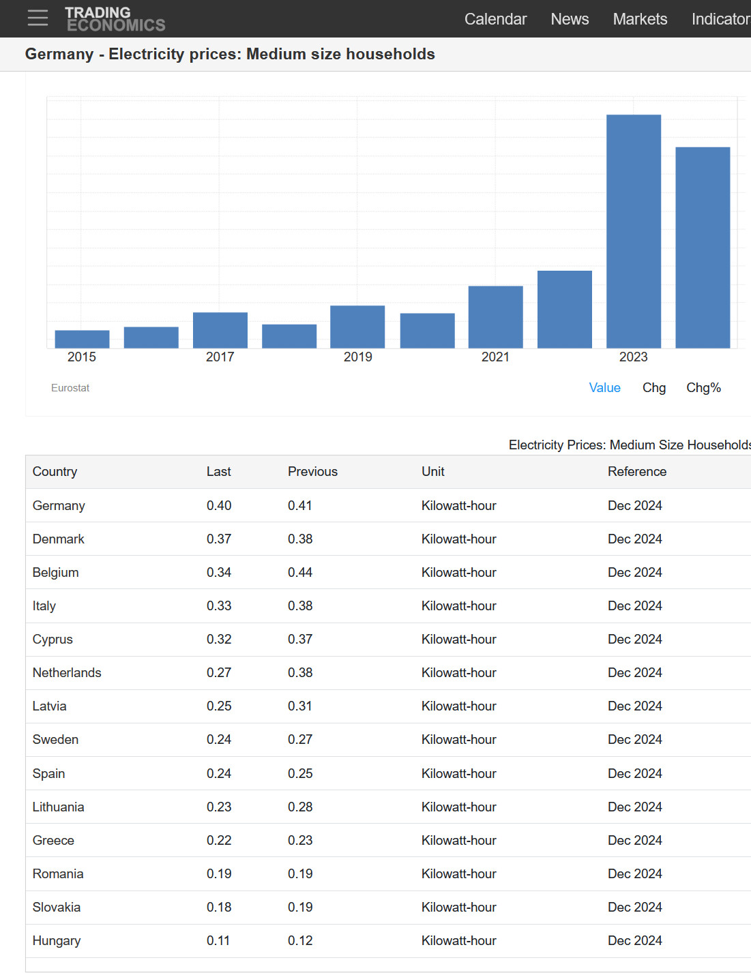Open the Greece country link
Screen dimensions: 751x973
tap(53, 840)
